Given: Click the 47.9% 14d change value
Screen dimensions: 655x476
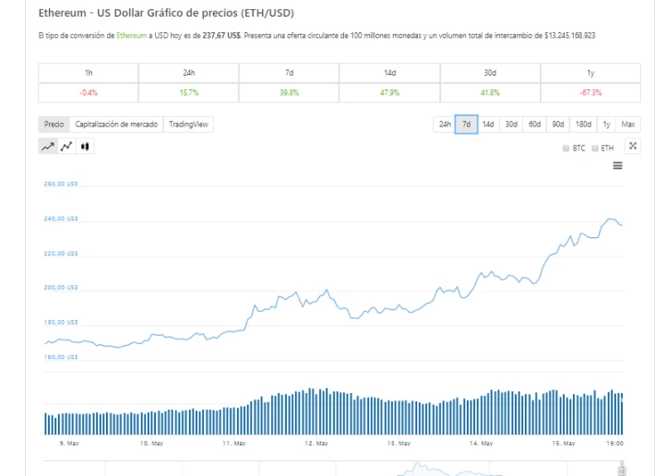Looking at the screenshot, I should (x=389, y=92).
